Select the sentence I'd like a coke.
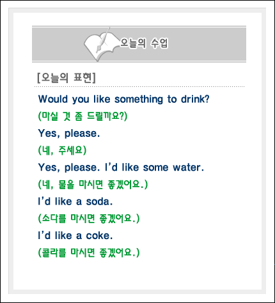 coord(75,236)
